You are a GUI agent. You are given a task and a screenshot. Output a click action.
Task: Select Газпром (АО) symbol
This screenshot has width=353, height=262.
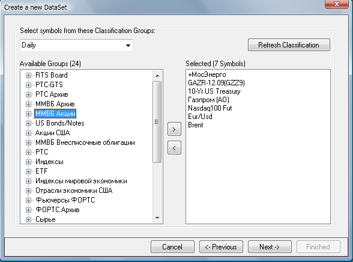(x=208, y=100)
